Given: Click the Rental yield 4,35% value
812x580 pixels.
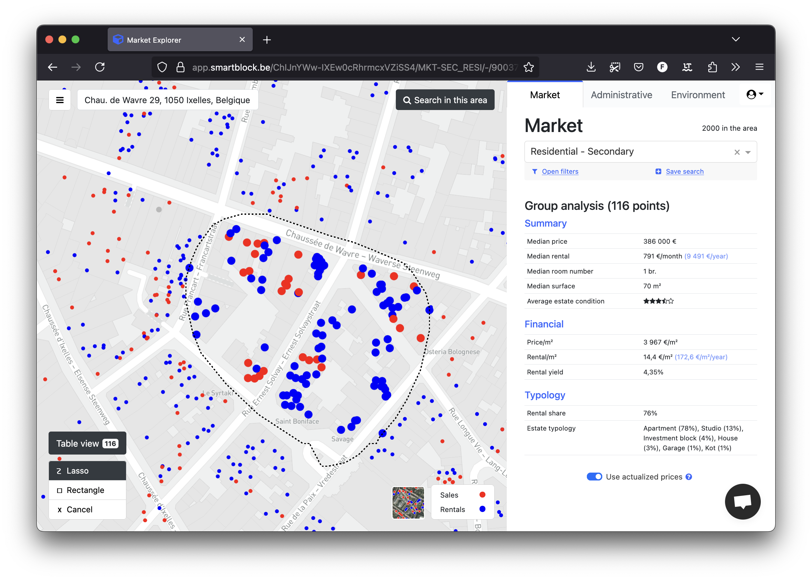Looking at the screenshot, I should point(653,372).
